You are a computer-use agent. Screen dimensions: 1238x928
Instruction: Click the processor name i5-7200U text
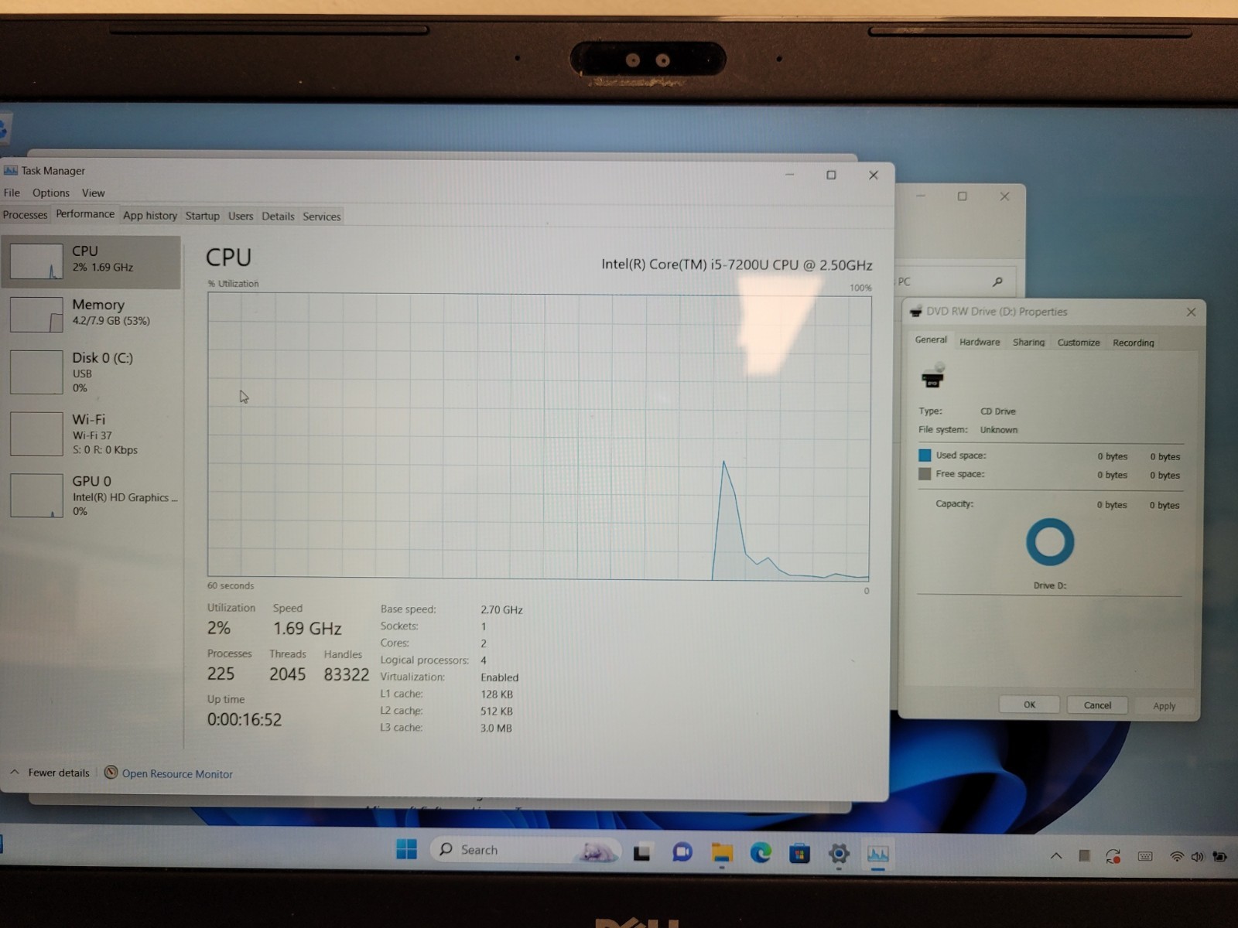point(737,264)
